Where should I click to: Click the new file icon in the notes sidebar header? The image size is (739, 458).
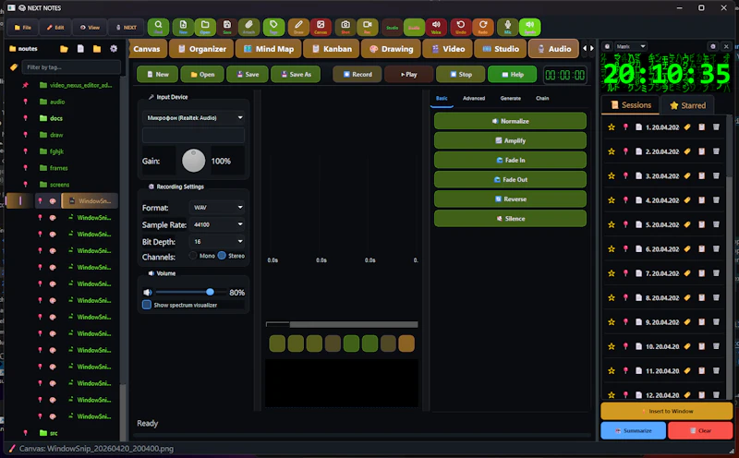(x=80, y=49)
